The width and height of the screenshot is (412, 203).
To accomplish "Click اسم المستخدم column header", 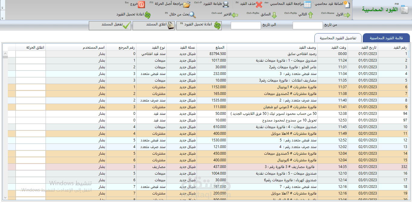I will (76, 47).
